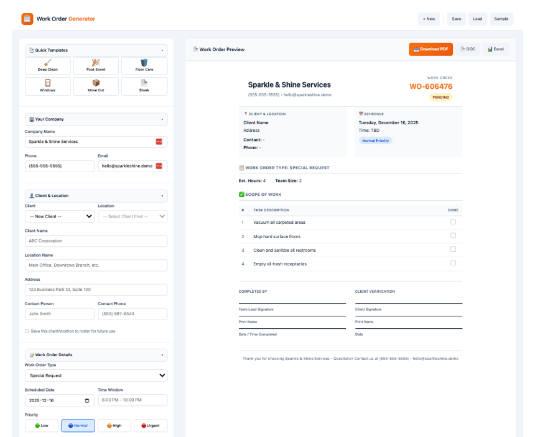Pick the Floor Care template icon

click(144, 62)
